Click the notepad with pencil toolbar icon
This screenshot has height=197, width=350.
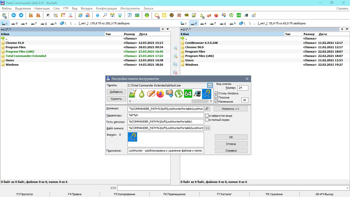[194, 15]
